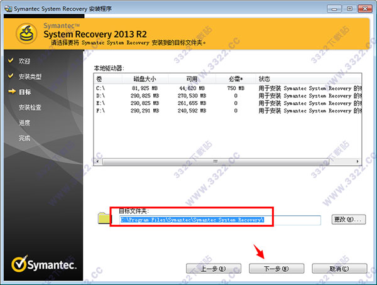The height and width of the screenshot is (285, 377).
Task: Click the 240,592 MB available value
Action: coord(192,110)
